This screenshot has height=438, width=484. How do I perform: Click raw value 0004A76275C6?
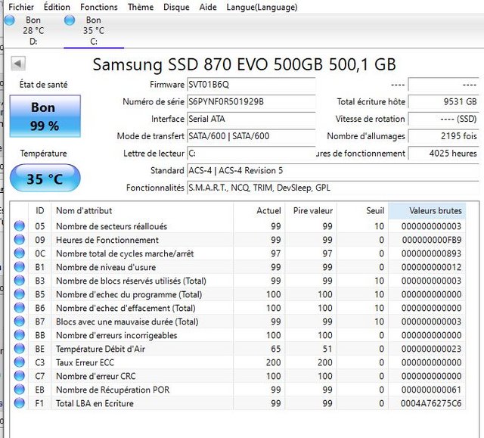(431, 403)
